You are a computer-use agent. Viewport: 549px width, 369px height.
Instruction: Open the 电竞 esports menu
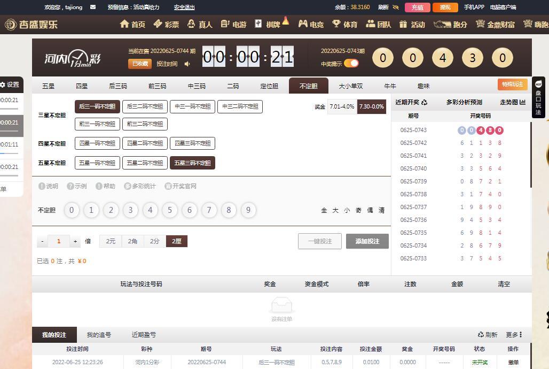[x=311, y=24]
